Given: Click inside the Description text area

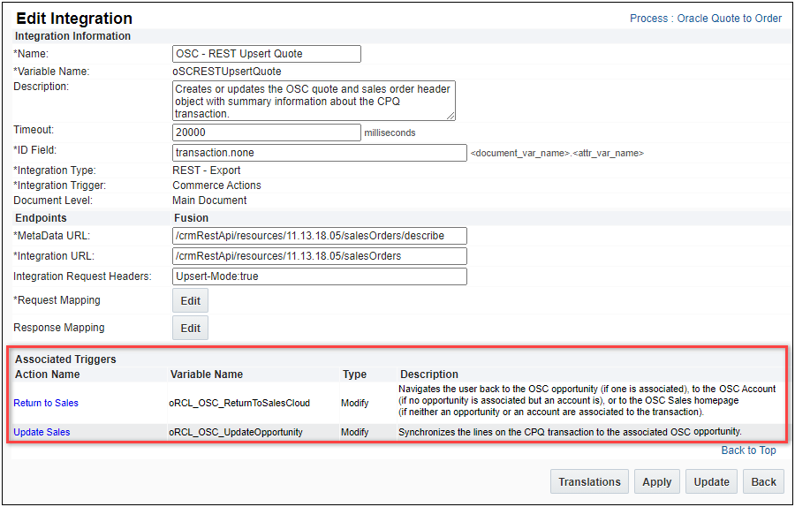Looking at the screenshot, I should point(314,101).
